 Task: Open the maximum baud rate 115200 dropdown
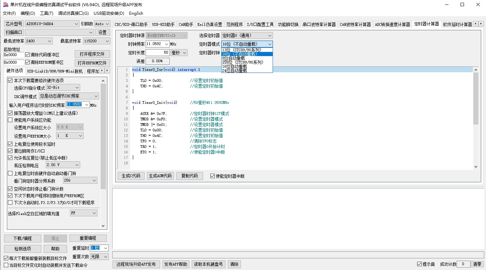(97, 41)
